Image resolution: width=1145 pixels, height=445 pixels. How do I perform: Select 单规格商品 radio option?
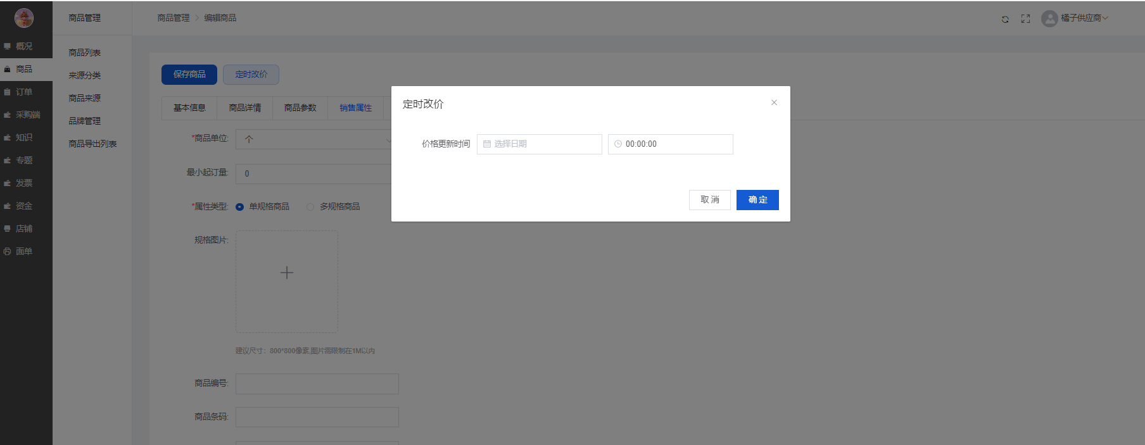coord(240,207)
